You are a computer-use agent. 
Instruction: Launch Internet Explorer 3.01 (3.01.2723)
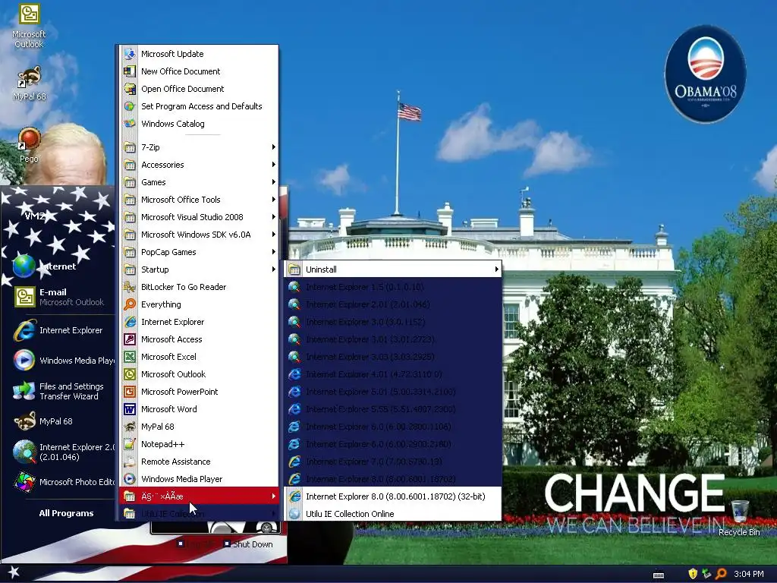click(x=393, y=339)
